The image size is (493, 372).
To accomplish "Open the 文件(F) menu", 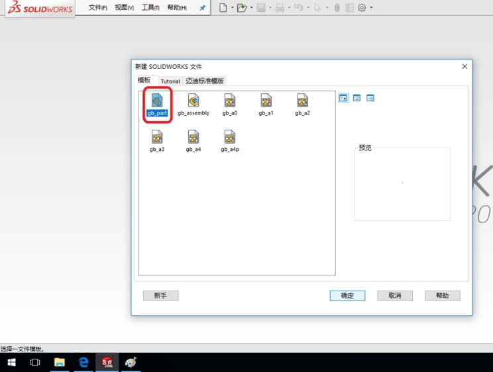I will coord(98,7).
